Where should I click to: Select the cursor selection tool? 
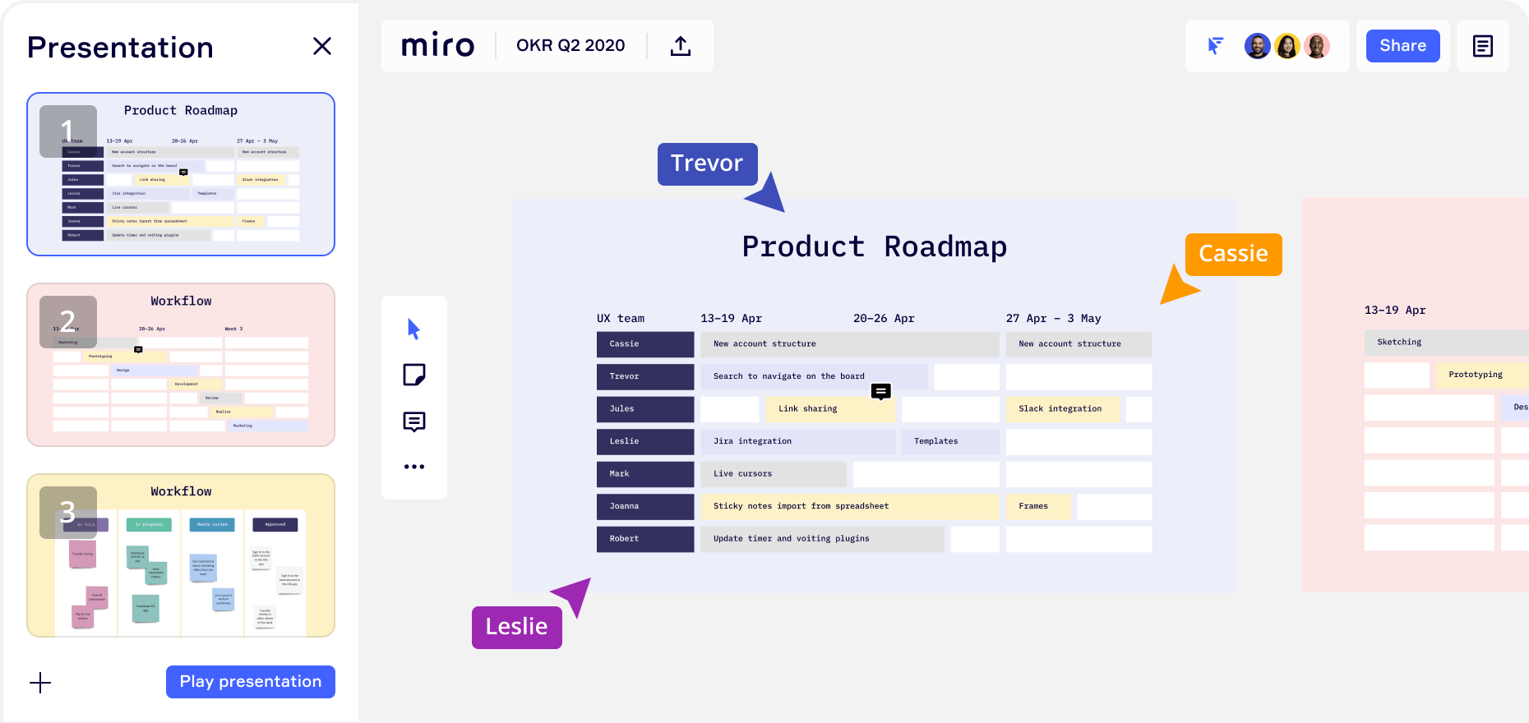pos(413,329)
